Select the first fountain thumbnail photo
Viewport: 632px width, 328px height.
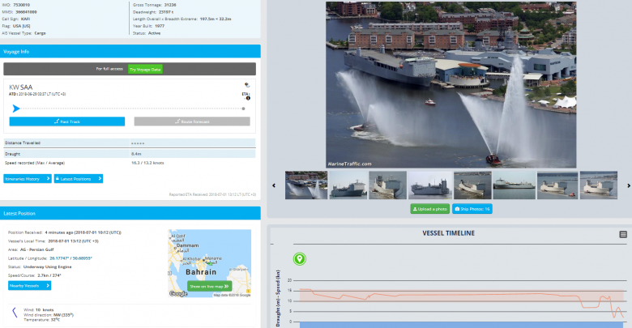(306, 185)
